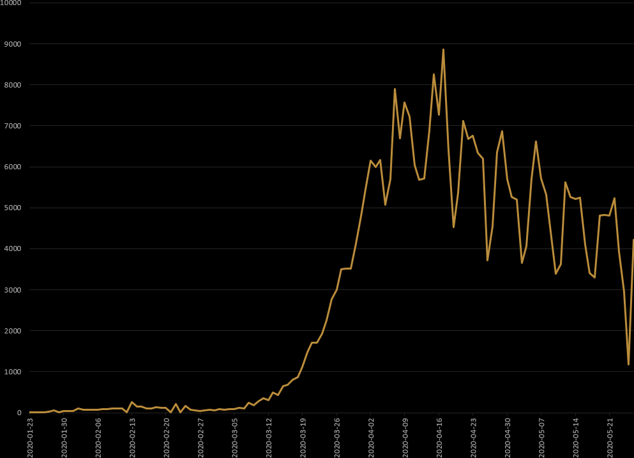Click the highest peak of the line
Screen dimensions: 634x458
click(x=443, y=49)
